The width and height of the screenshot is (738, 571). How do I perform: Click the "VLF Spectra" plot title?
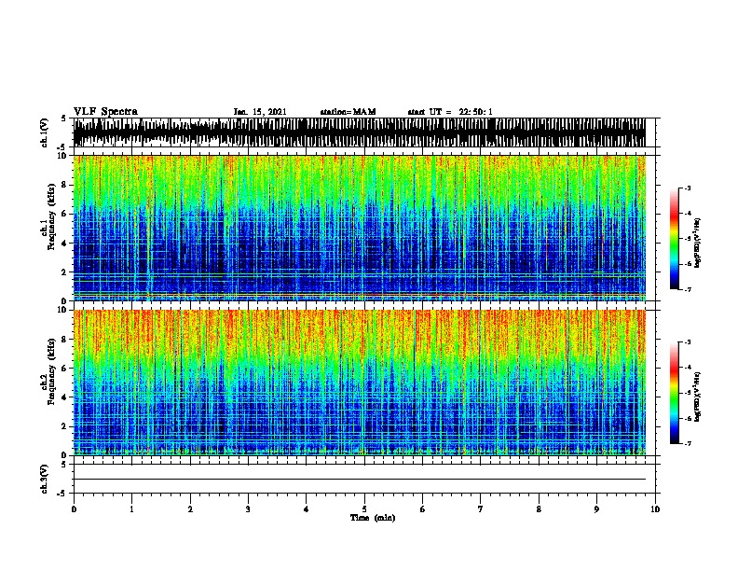[105, 111]
